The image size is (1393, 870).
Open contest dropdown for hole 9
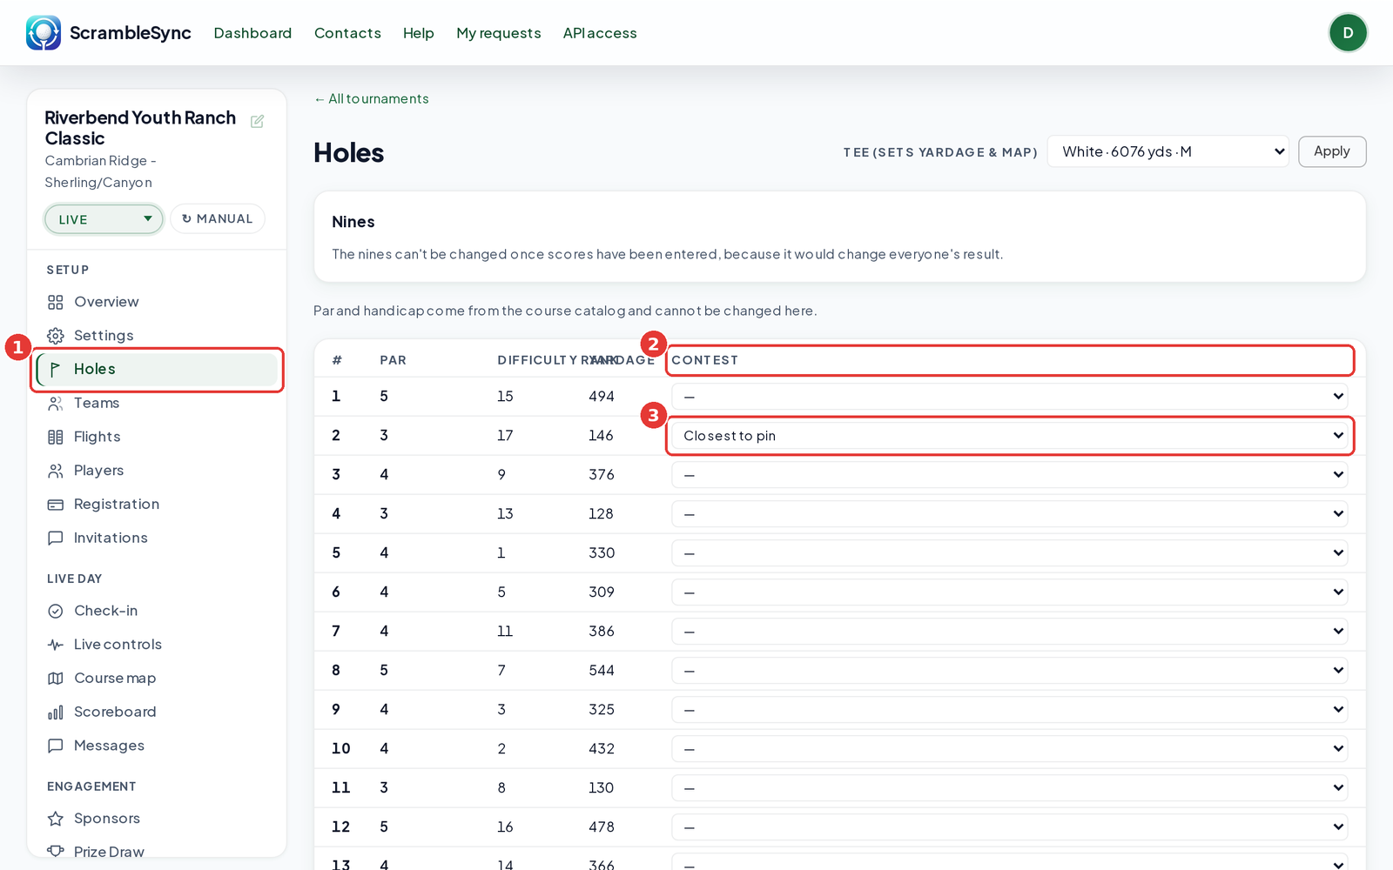pos(1010,710)
